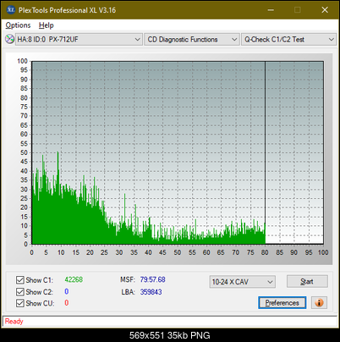Open the Q-Check C1/C2 Test dropdown
The image size is (340, 342).
288,39
